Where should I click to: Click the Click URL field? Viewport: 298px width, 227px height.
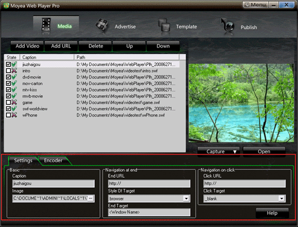[x=244, y=184]
